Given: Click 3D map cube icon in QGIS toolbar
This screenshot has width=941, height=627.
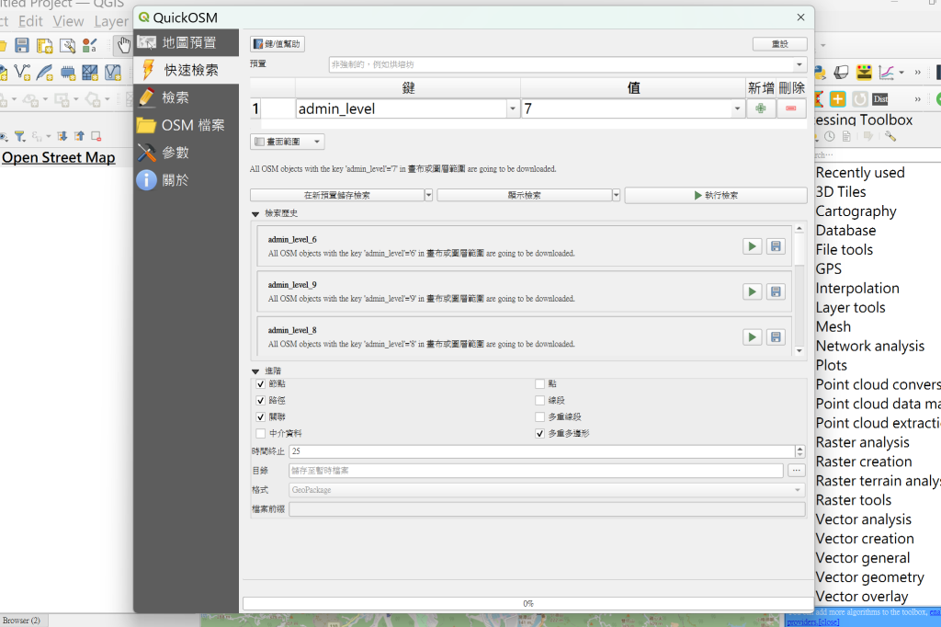Looking at the screenshot, I should pyautogui.click(x=842, y=73).
